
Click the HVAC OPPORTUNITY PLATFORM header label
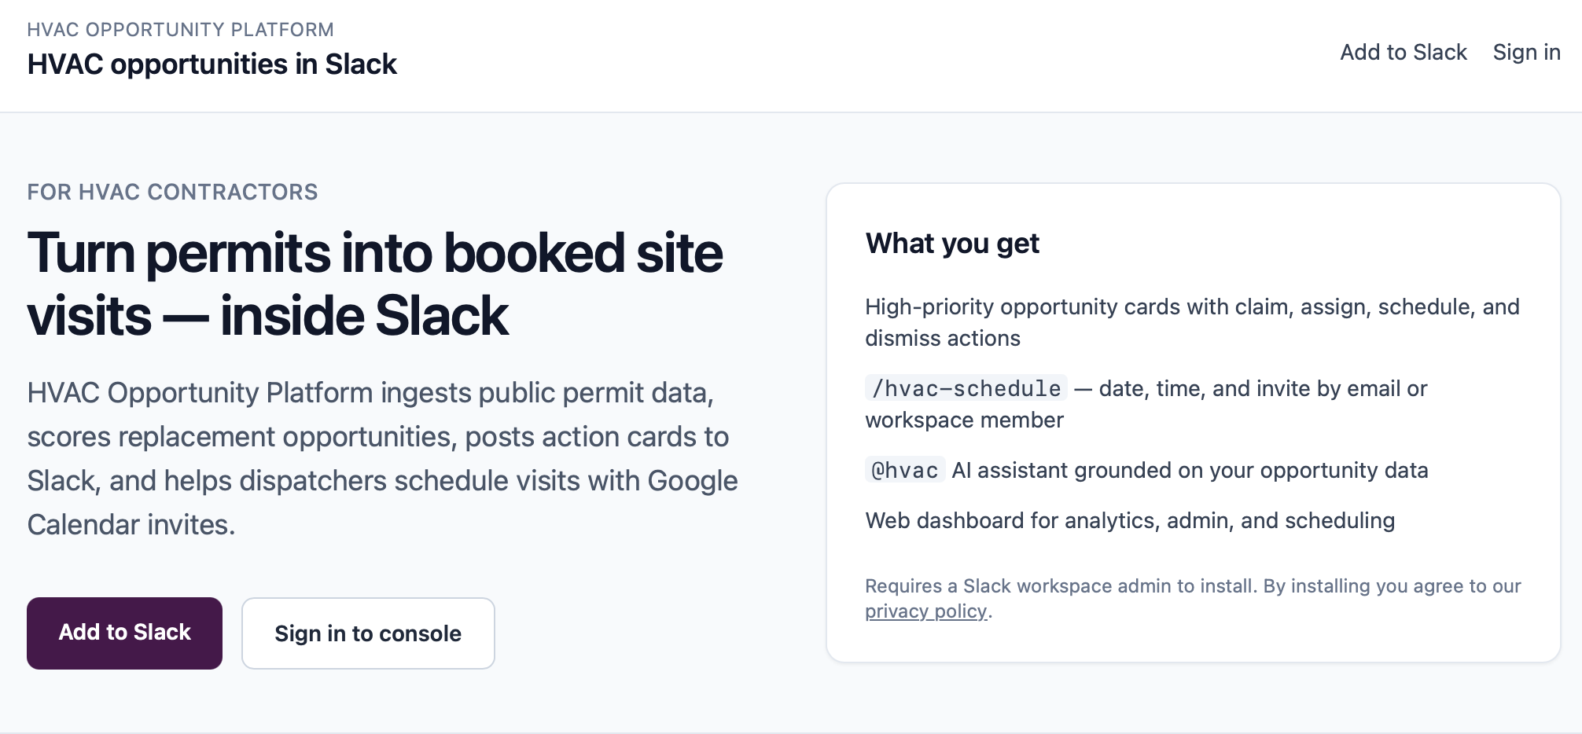[180, 30]
